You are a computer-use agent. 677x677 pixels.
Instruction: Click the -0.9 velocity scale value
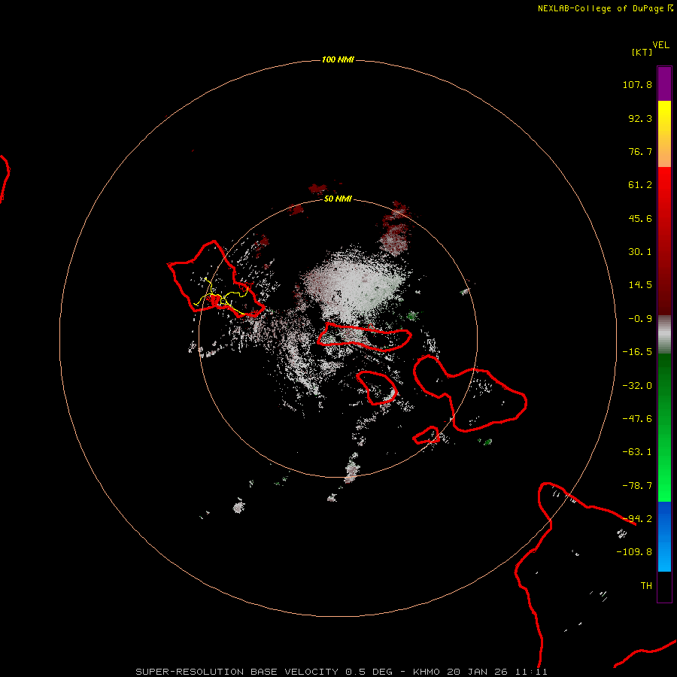pos(640,319)
